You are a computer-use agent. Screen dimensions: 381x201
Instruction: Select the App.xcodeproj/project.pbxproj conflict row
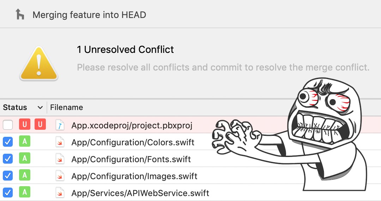132,125
